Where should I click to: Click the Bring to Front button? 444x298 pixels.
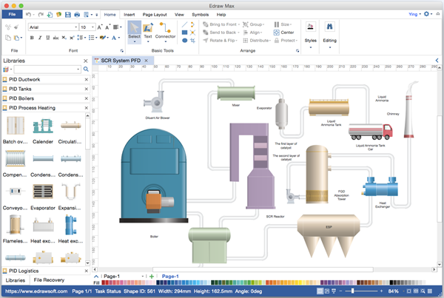pos(221,24)
